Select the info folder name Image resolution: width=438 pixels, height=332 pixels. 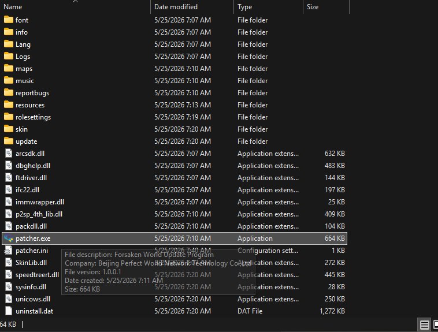21,32
